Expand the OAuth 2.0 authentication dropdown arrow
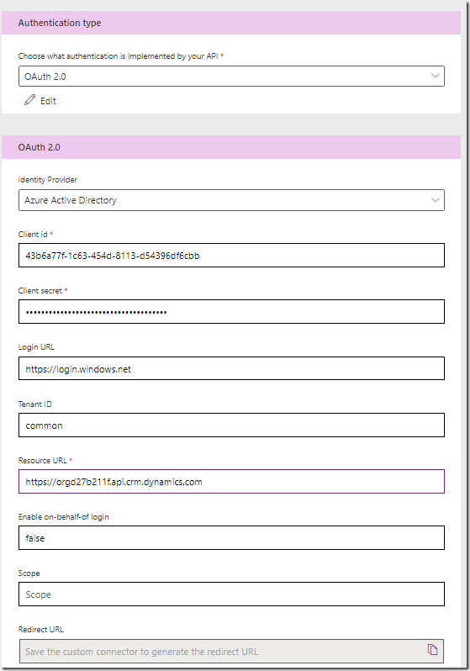 tap(436, 76)
